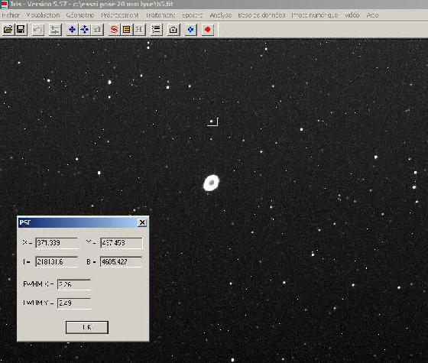Open the Prétraitement menu

tap(119, 15)
